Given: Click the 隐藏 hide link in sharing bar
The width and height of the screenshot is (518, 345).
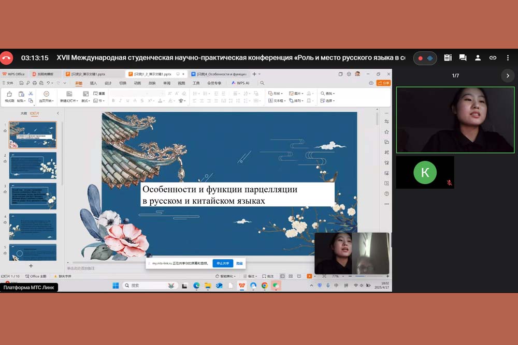Looking at the screenshot, I should (239, 263).
